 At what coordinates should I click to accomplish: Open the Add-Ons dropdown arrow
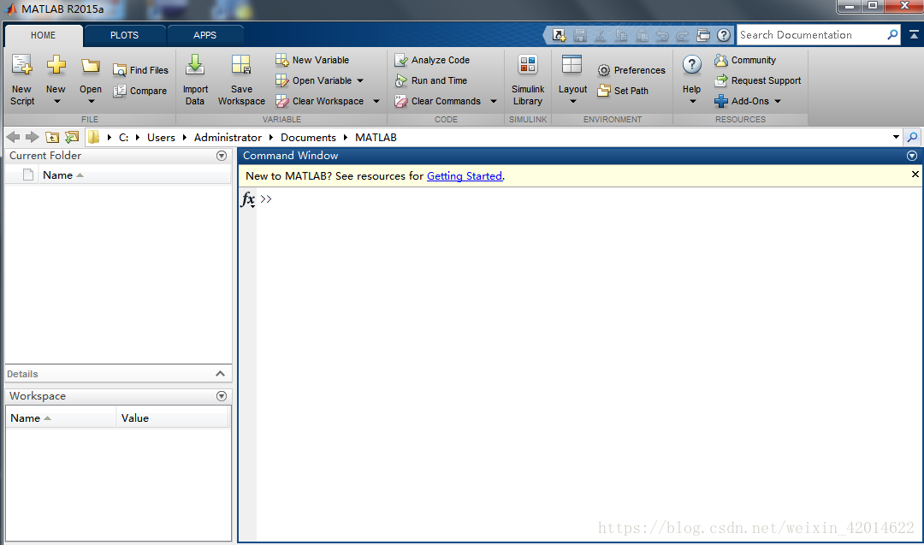click(778, 101)
